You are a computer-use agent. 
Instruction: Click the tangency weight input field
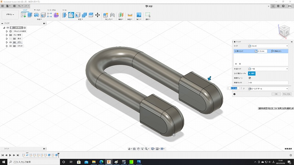268,82
